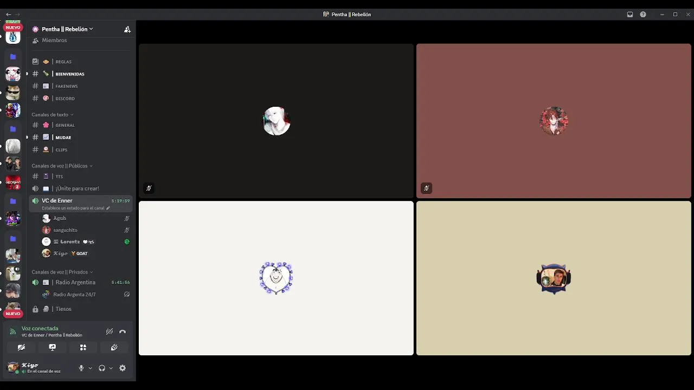The image size is (694, 390).
Task: Collapse Canales de voz || Públicos category
Action: pos(62,166)
